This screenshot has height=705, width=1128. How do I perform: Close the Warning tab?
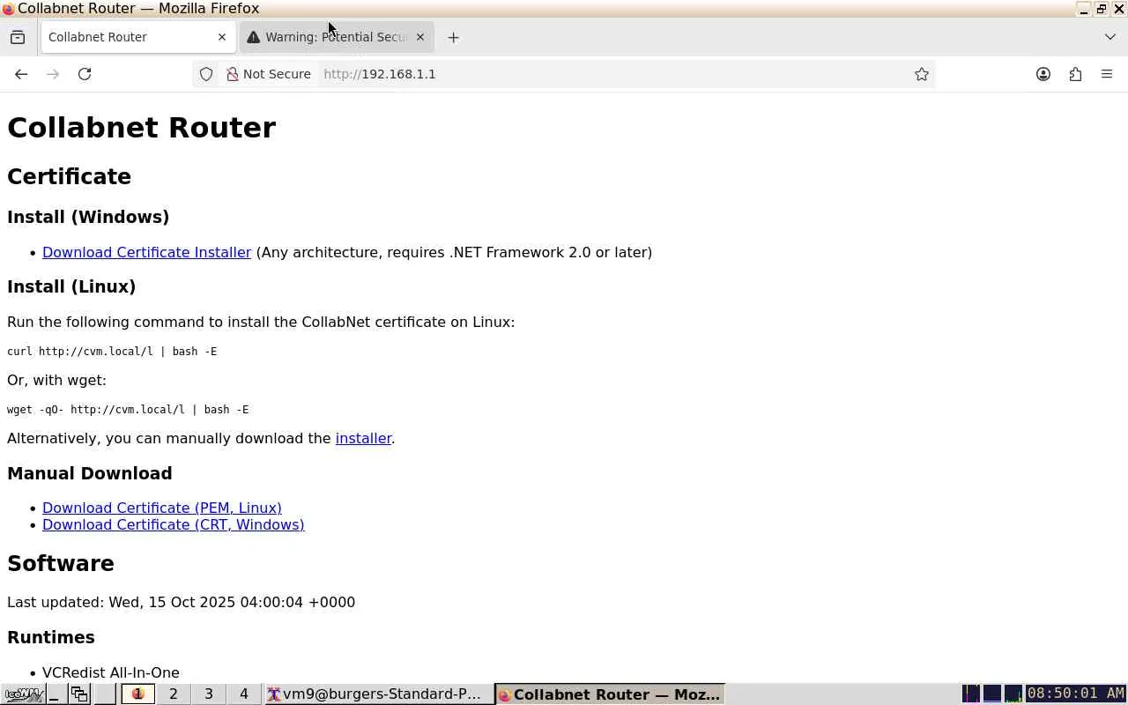pyautogui.click(x=420, y=37)
